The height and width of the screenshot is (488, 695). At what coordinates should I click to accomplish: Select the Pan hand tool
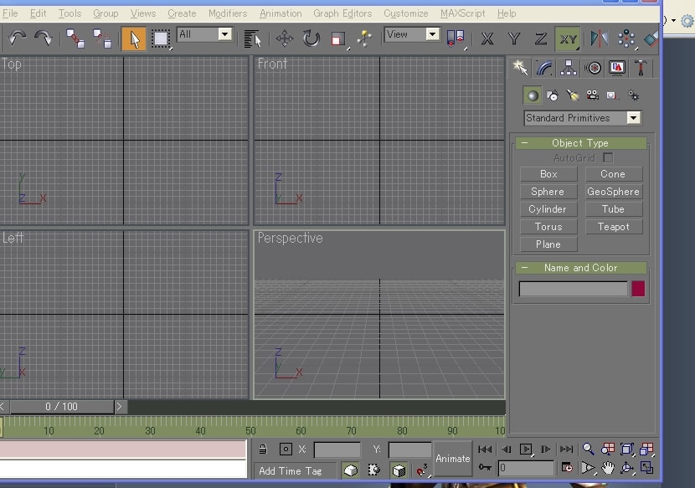(x=608, y=468)
